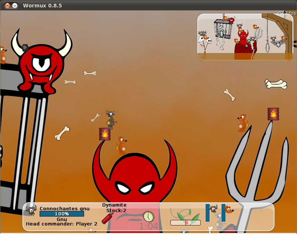
Task: Click the large bone above the pitchfork
Action: pos(276,84)
